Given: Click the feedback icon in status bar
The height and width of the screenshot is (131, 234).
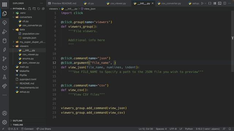Looking at the screenshot, I should pyautogui.click(x=224, y=129).
